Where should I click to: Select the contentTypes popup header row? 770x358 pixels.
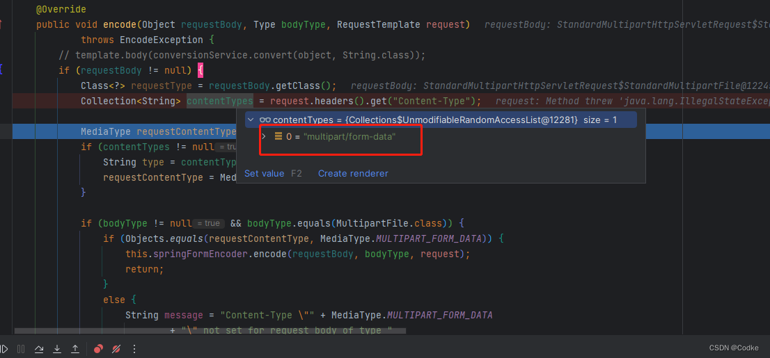[x=441, y=120]
